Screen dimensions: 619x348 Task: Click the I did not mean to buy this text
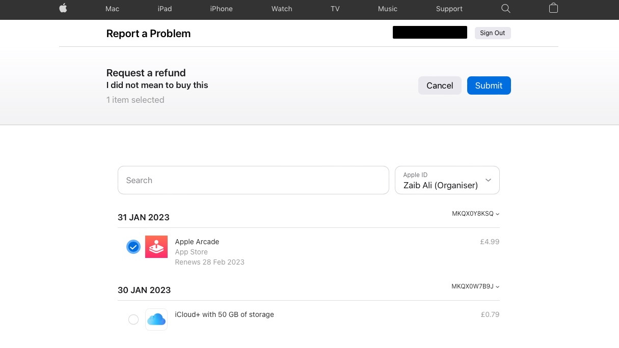coord(157,85)
